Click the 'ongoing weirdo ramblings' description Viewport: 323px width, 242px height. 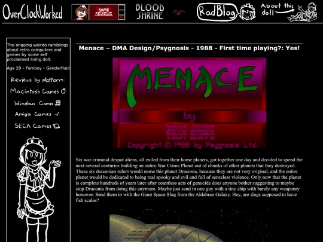[38, 52]
